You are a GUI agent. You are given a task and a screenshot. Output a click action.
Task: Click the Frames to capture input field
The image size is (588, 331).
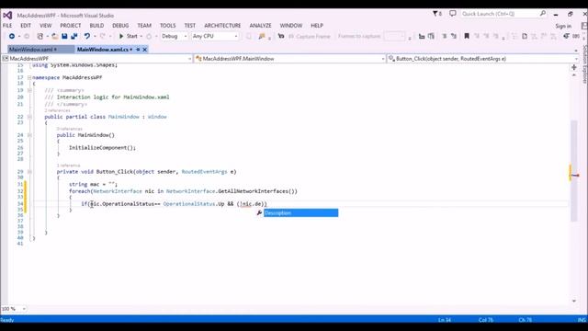(x=394, y=37)
